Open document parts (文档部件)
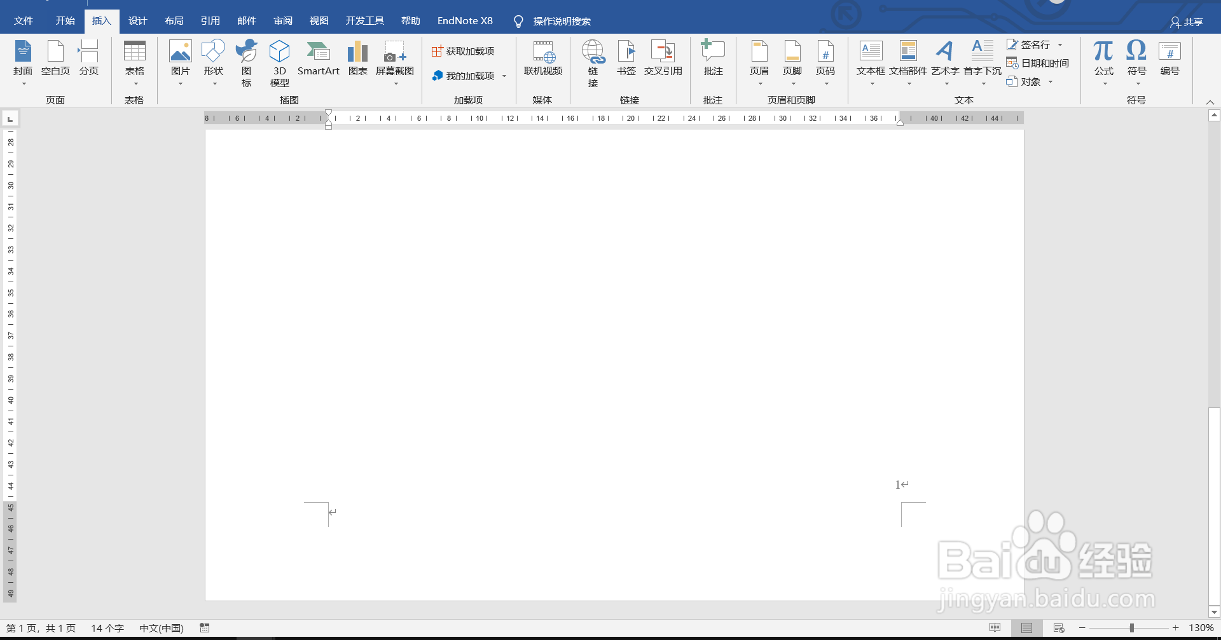The height and width of the screenshot is (640, 1221). pos(908,62)
